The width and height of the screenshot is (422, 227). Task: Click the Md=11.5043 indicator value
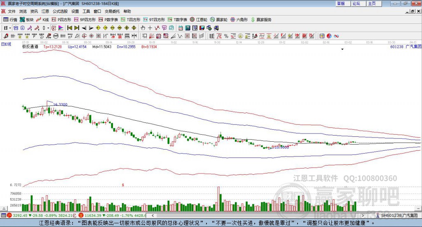click(102, 47)
